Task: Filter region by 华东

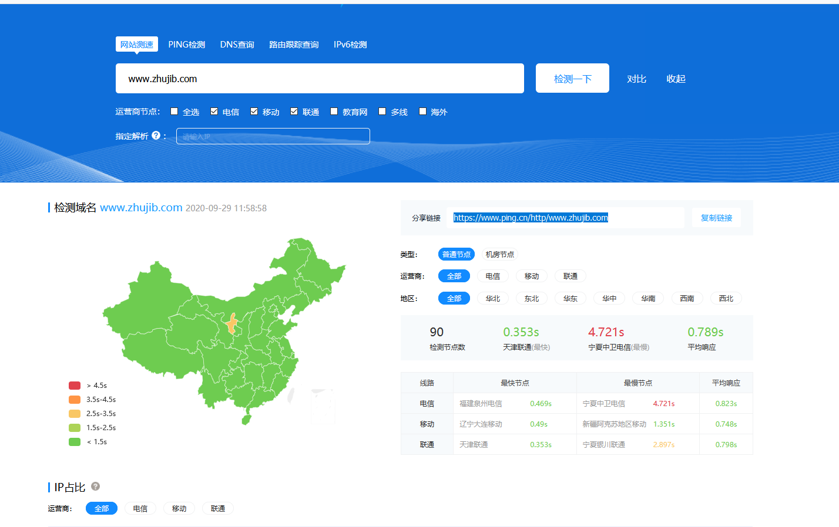Action: (x=570, y=298)
